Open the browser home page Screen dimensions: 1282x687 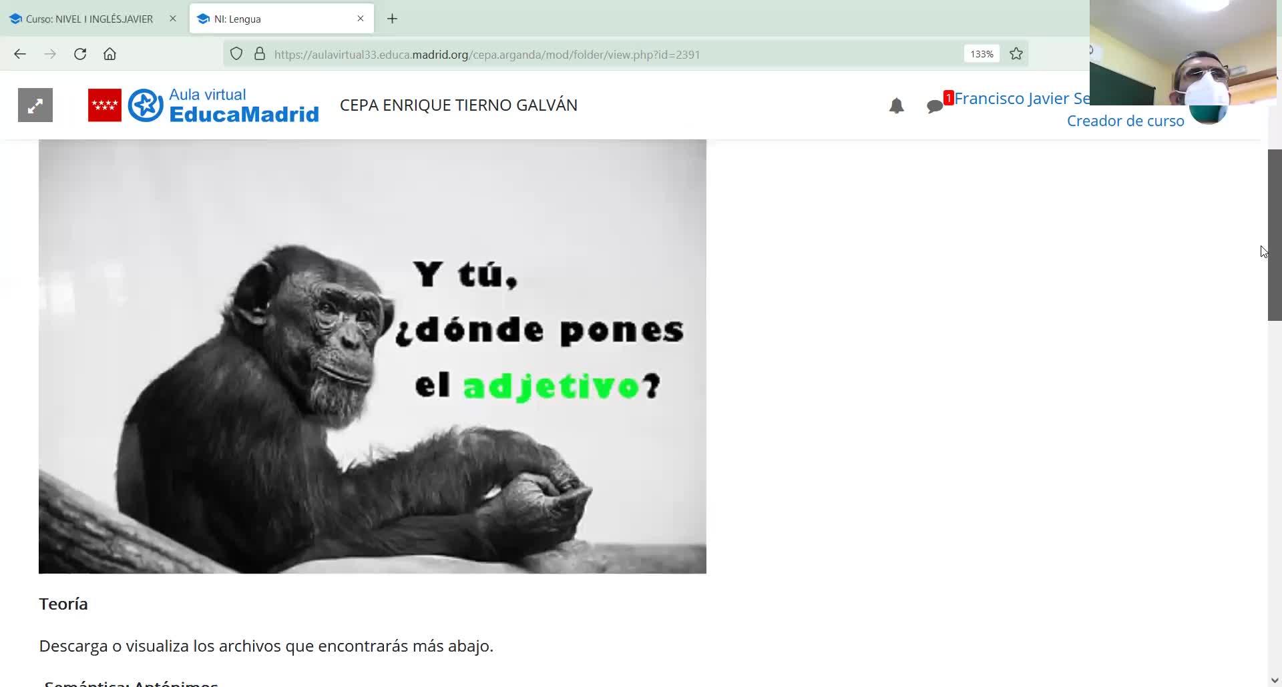point(110,54)
